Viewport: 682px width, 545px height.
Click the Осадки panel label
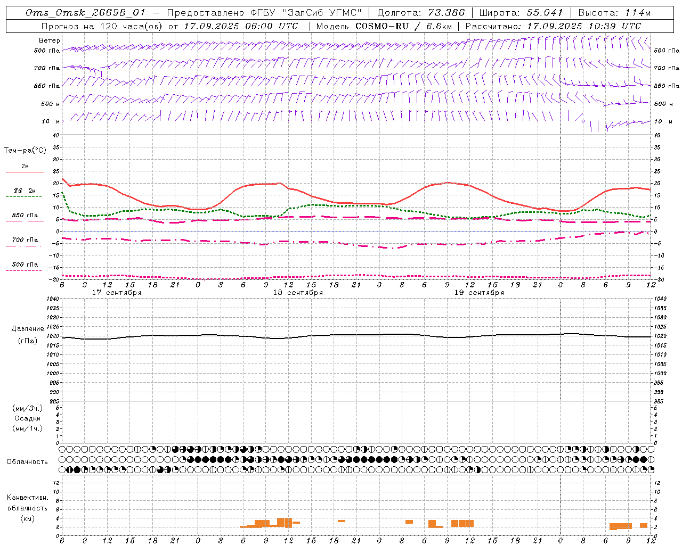click(x=28, y=418)
